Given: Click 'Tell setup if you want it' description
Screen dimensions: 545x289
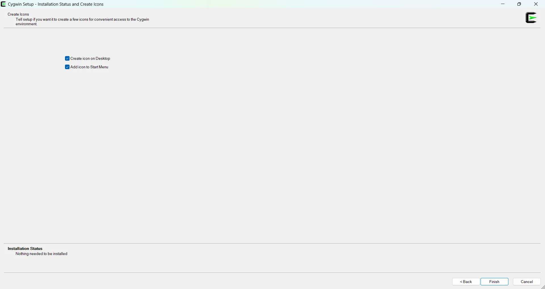Looking at the screenshot, I should (x=83, y=22).
